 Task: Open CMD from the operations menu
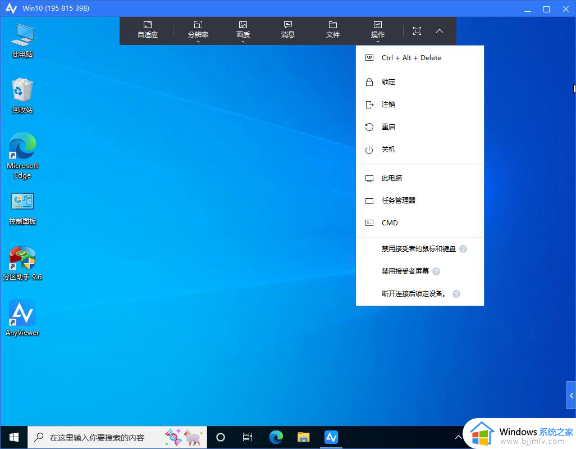pos(419,223)
